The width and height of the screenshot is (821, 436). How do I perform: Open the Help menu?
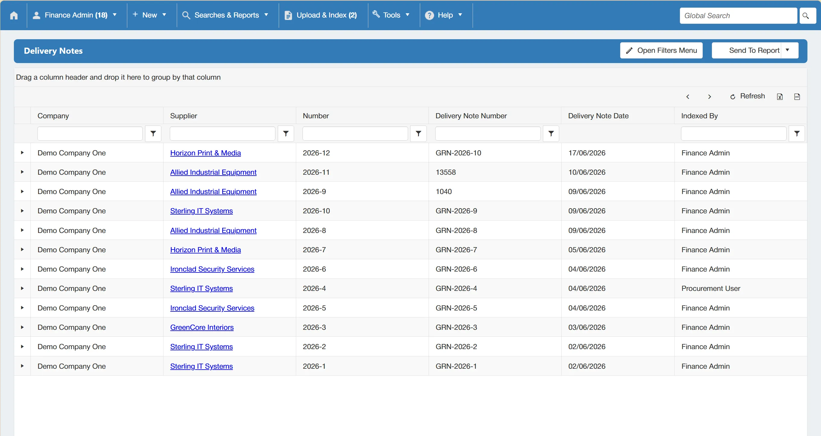444,15
